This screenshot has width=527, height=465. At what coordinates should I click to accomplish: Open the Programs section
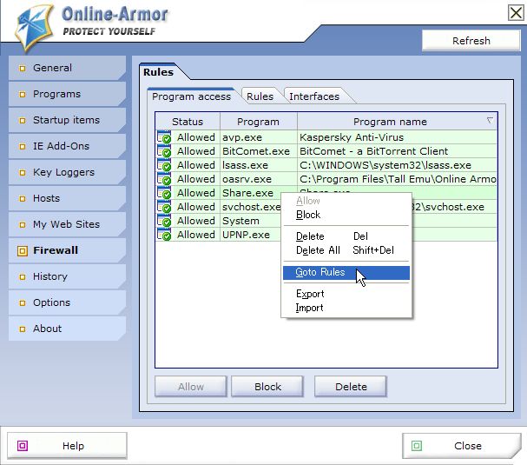(67, 94)
